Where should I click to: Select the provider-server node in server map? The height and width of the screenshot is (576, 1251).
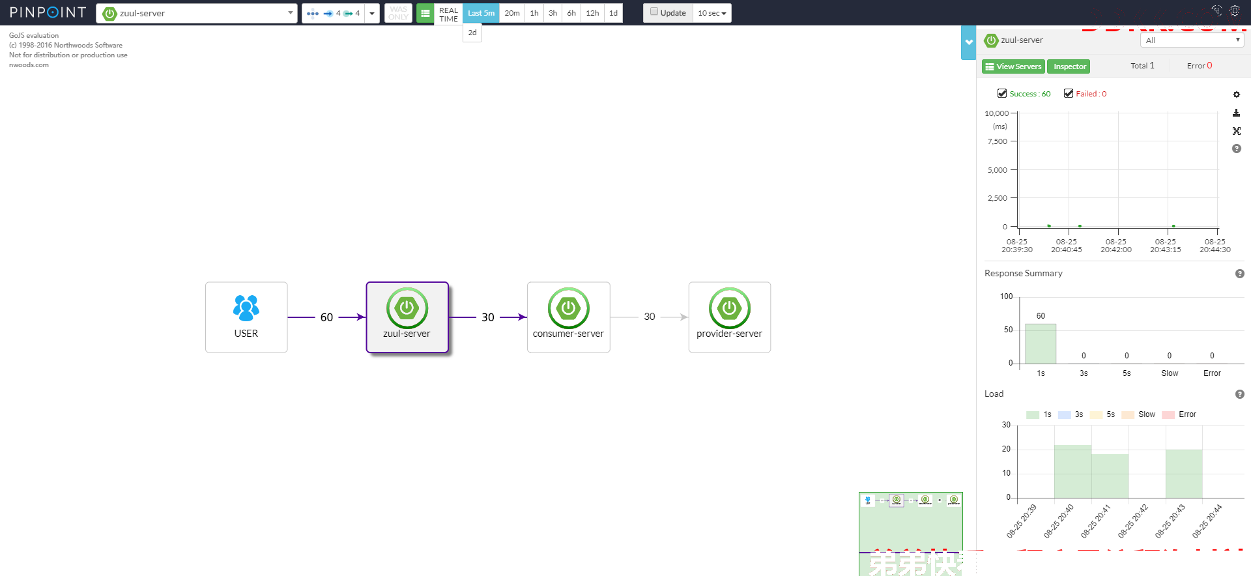pos(729,317)
